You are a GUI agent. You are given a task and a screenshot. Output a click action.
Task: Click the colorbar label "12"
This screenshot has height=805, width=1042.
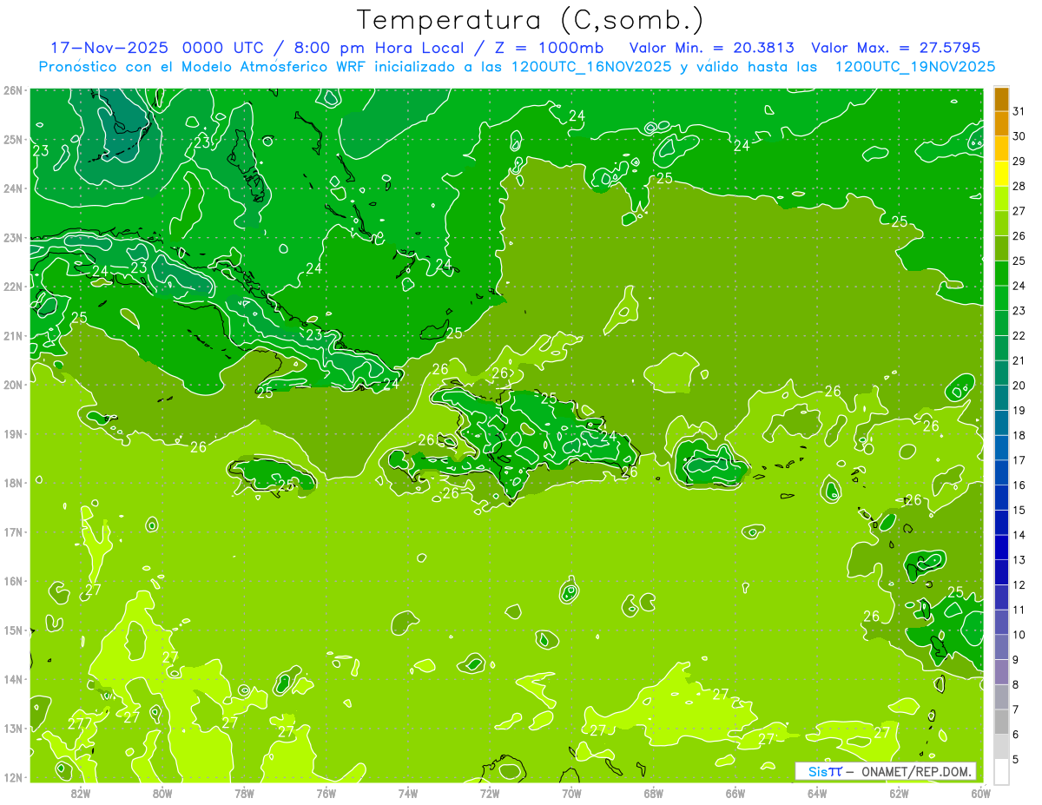coord(1019,584)
